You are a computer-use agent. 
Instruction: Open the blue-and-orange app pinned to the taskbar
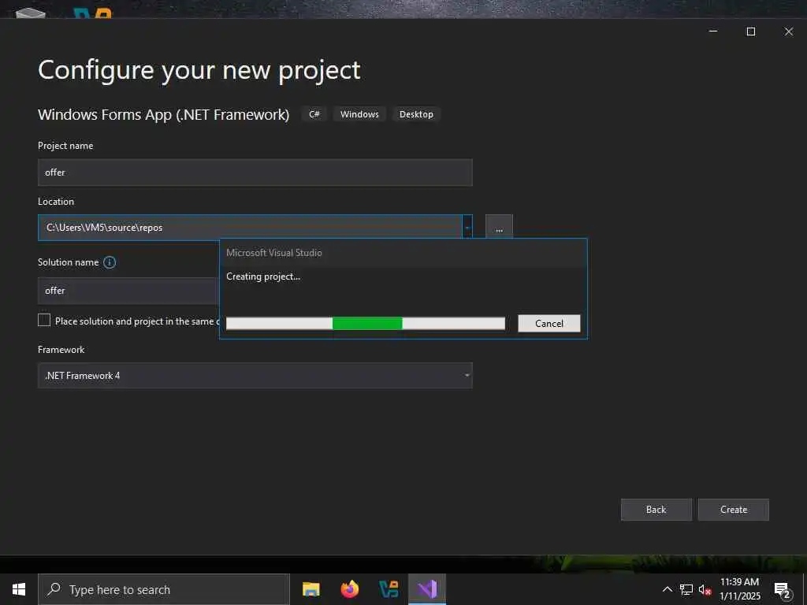389,589
